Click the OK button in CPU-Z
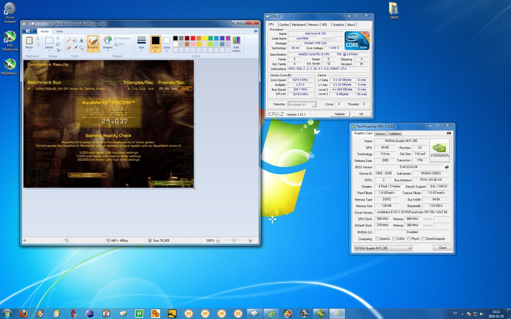 coord(361,114)
